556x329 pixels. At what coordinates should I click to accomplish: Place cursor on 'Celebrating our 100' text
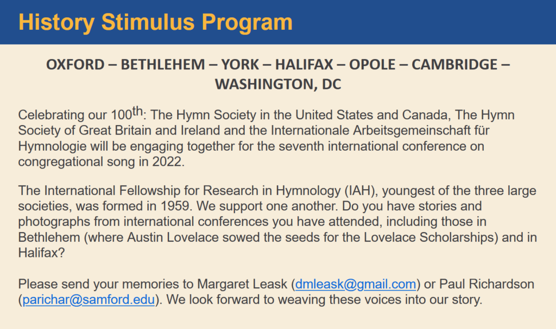click(75, 115)
